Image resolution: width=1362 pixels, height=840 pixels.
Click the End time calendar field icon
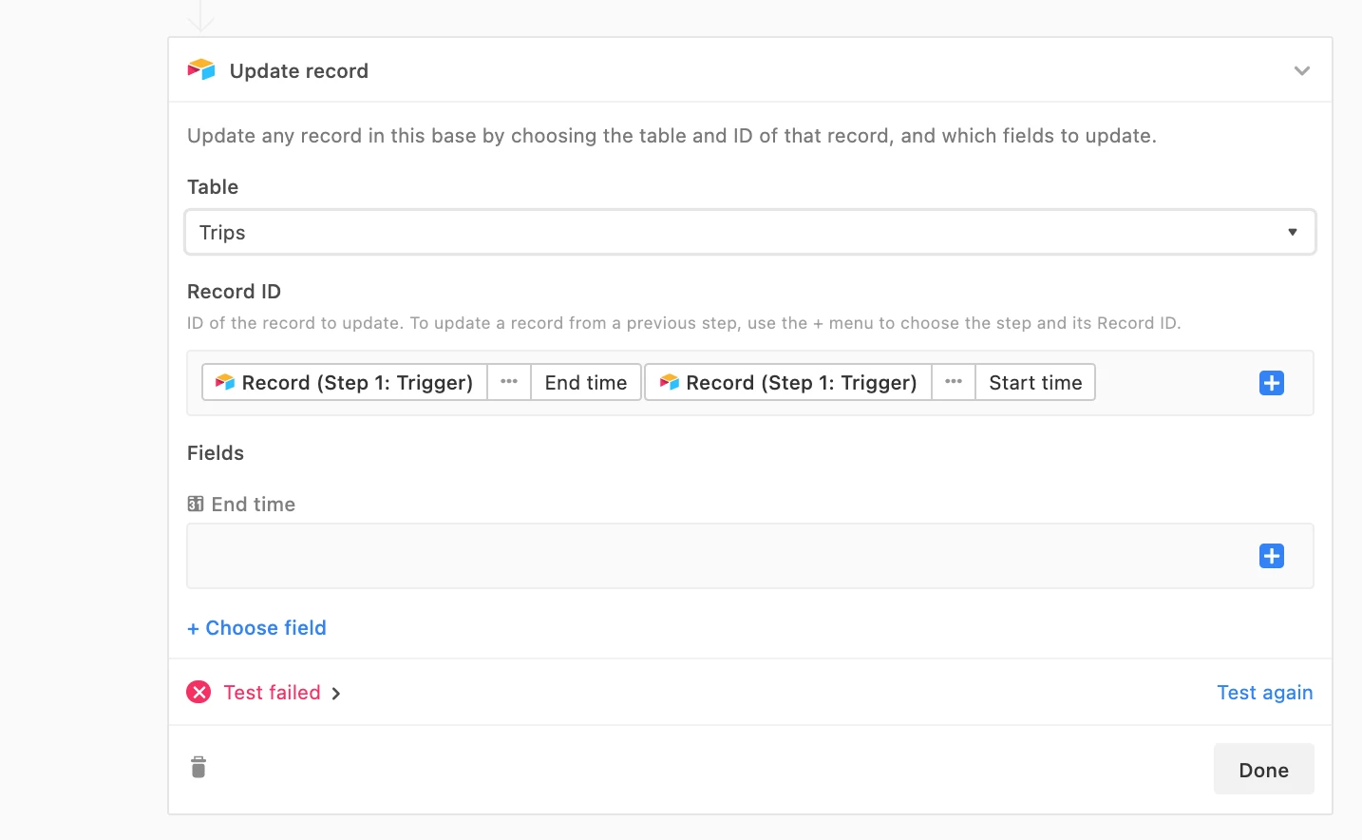[x=196, y=504]
